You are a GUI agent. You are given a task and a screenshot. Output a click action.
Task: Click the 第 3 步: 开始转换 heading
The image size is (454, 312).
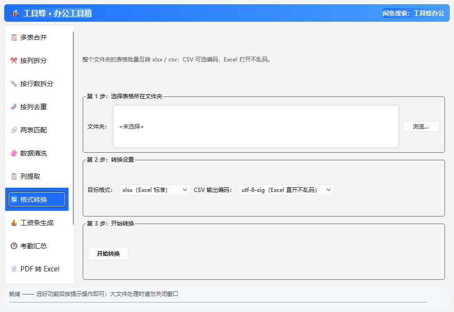tap(110, 224)
